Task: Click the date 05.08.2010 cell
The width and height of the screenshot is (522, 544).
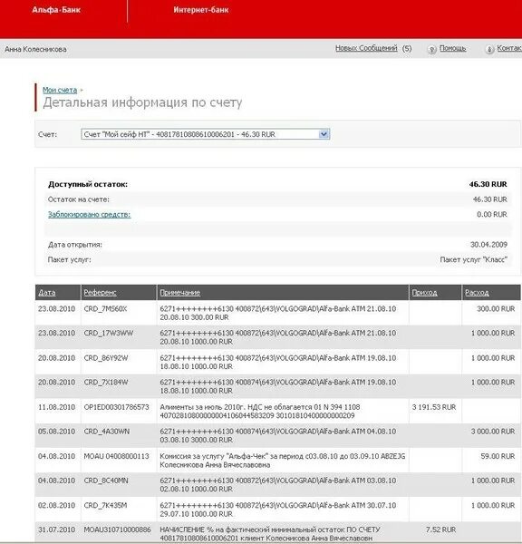Action: tap(56, 432)
